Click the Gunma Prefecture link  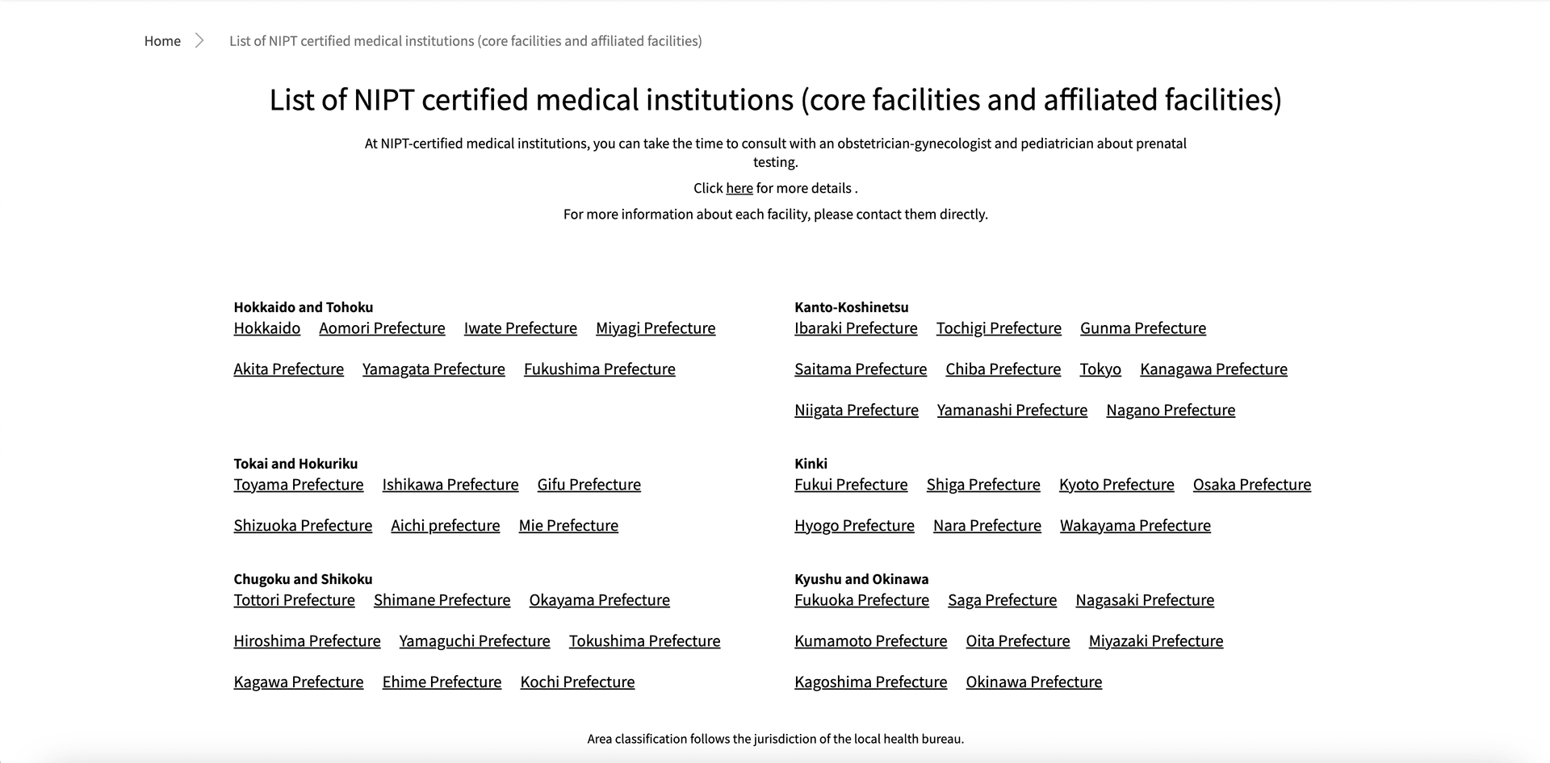(x=1142, y=328)
